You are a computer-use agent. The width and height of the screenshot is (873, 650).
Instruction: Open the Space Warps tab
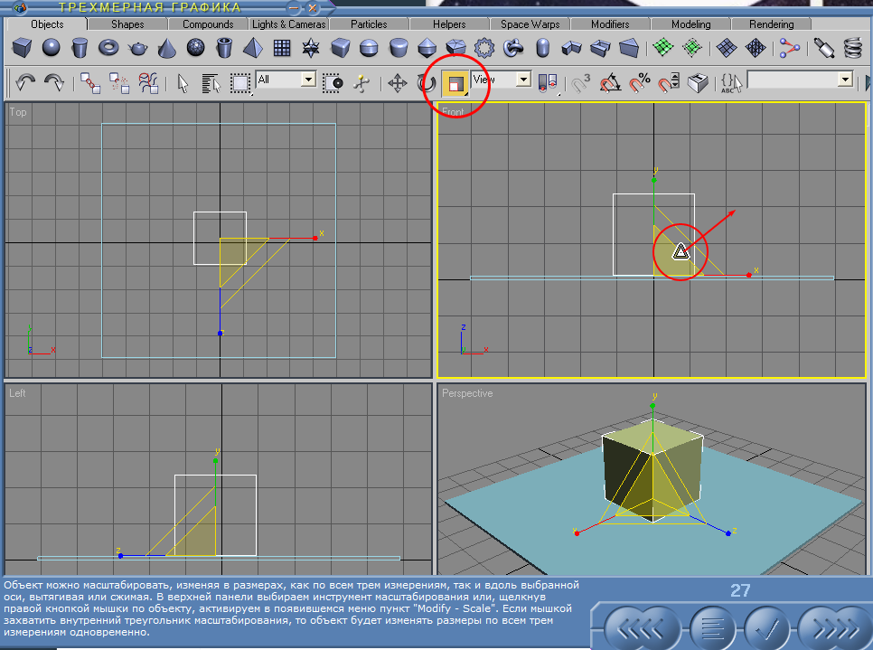tap(530, 24)
